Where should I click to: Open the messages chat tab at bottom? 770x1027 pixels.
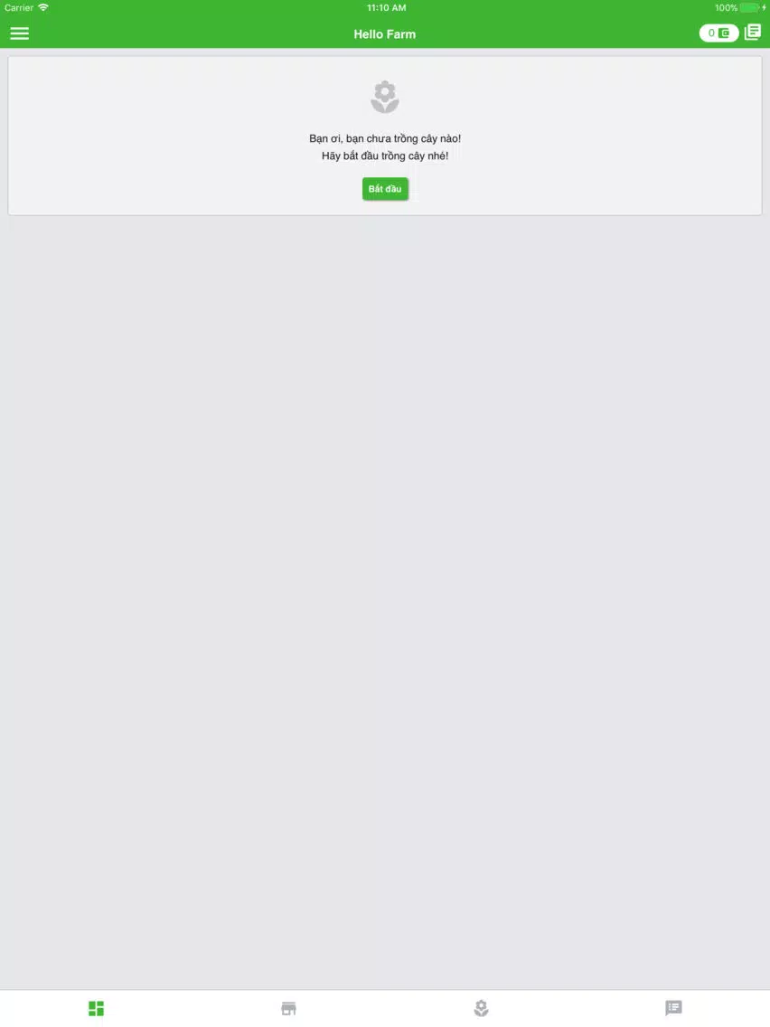674,1008
